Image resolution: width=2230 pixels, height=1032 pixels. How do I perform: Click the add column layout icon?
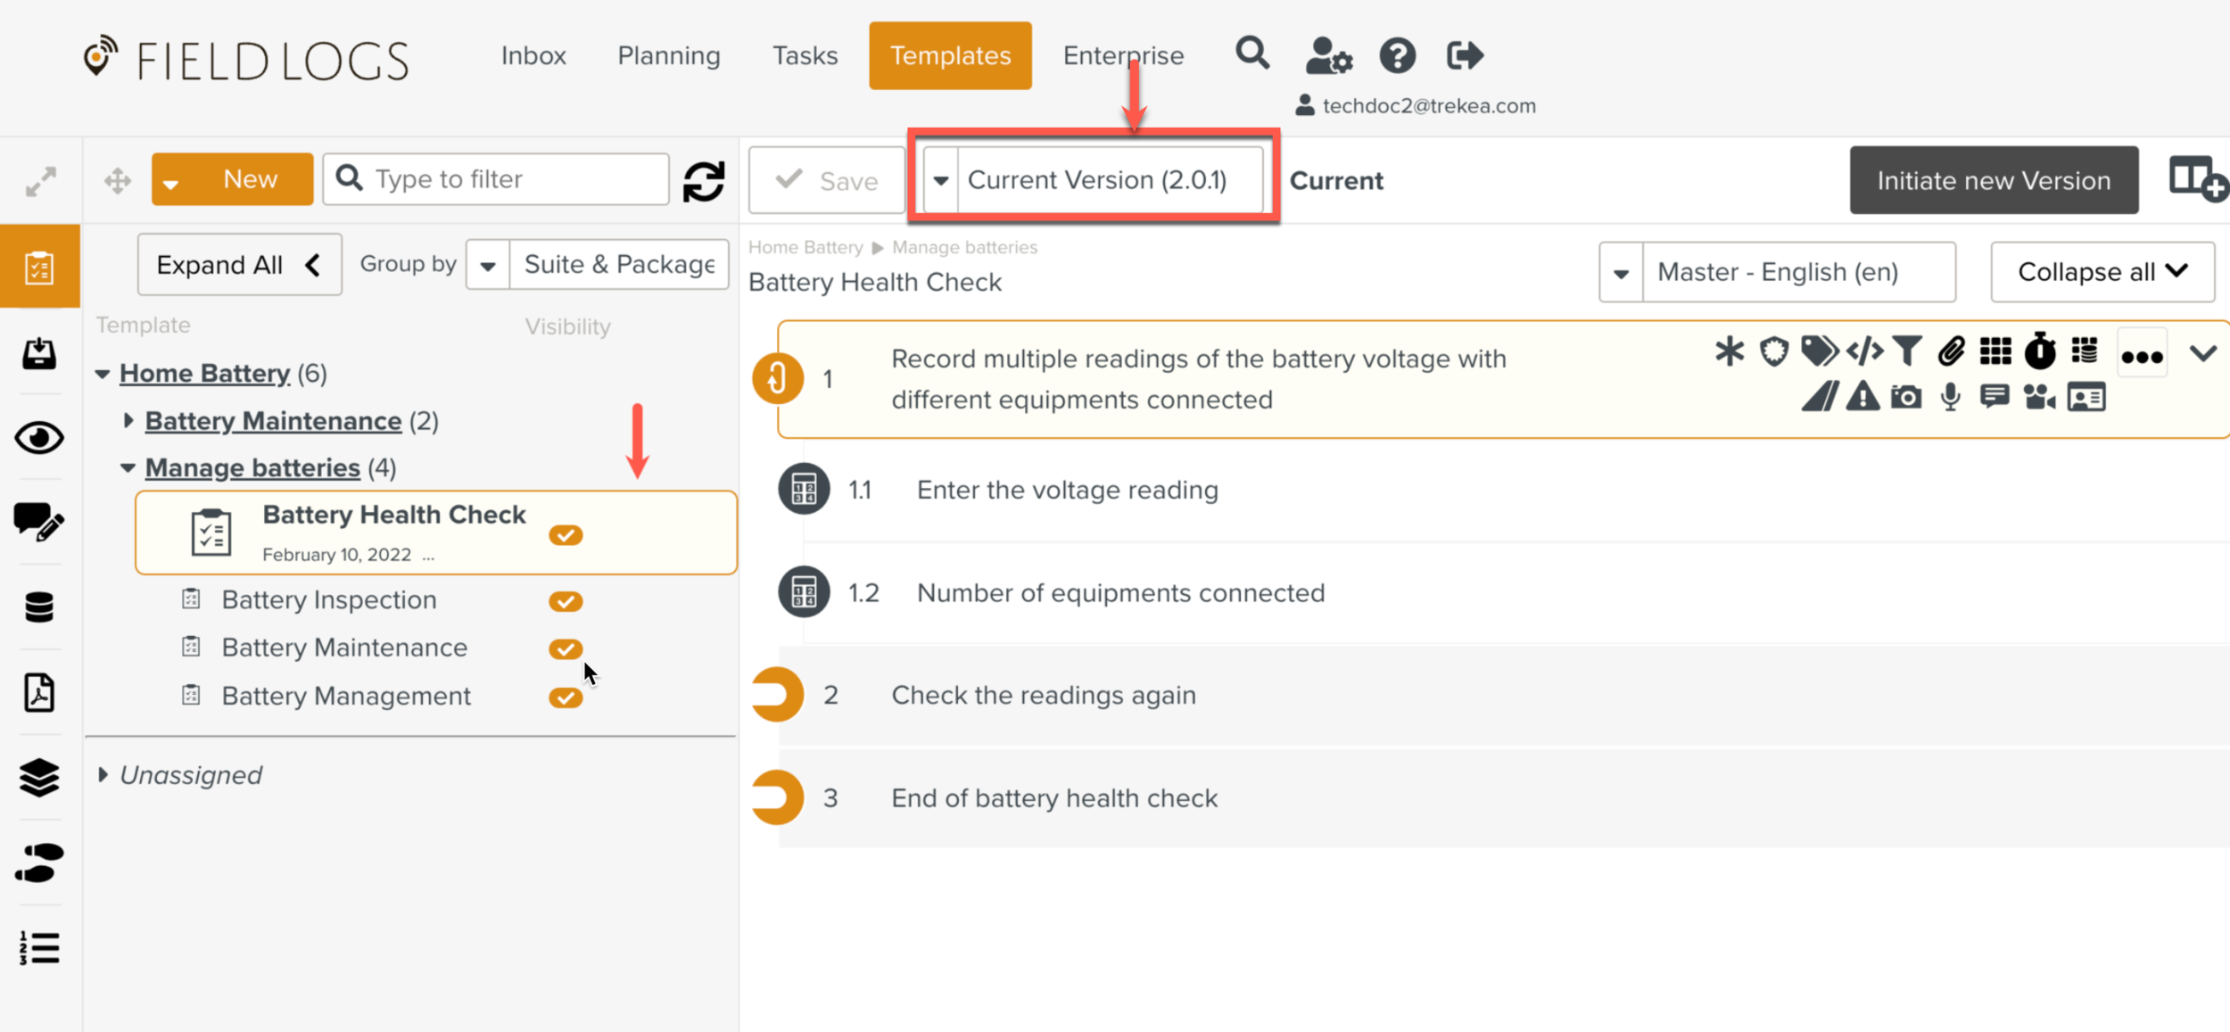coord(2198,179)
